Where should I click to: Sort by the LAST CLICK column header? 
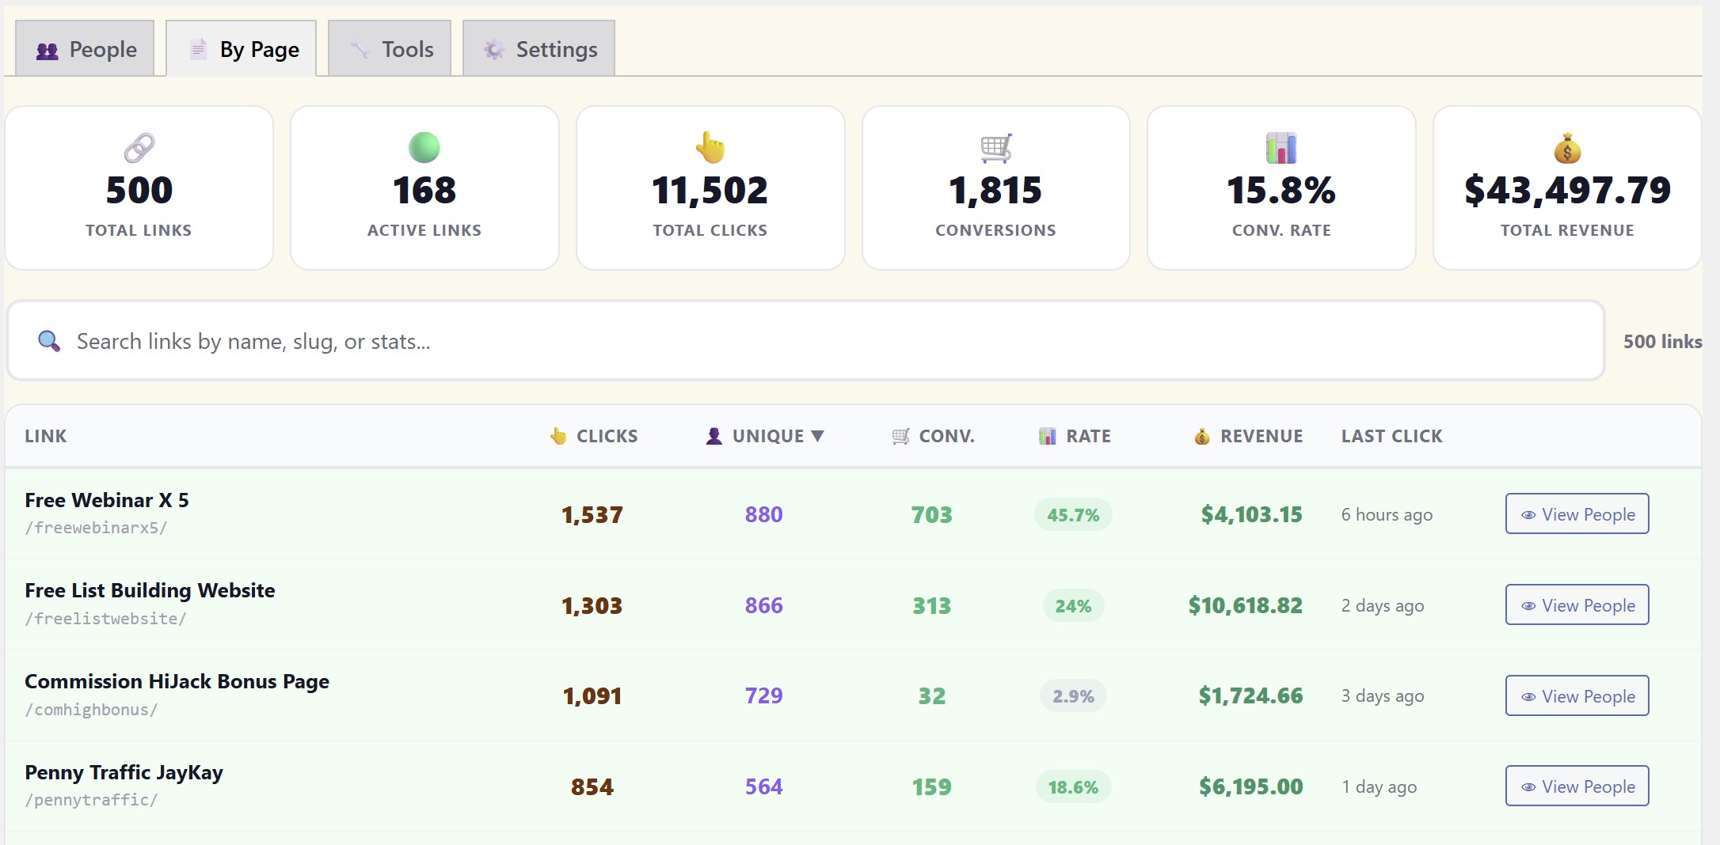1392,436
